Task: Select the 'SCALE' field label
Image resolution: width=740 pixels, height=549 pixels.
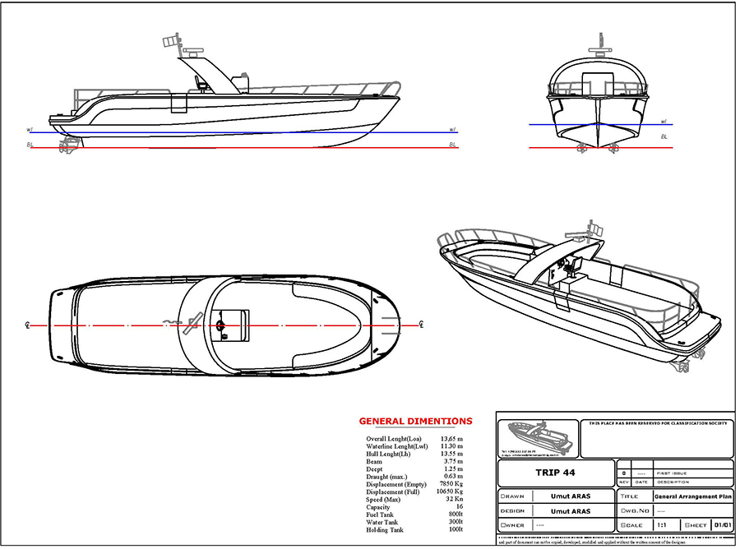Action: 632,525
